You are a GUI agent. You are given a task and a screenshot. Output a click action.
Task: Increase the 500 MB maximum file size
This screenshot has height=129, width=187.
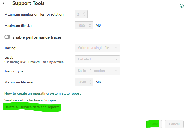tap(90, 24)
